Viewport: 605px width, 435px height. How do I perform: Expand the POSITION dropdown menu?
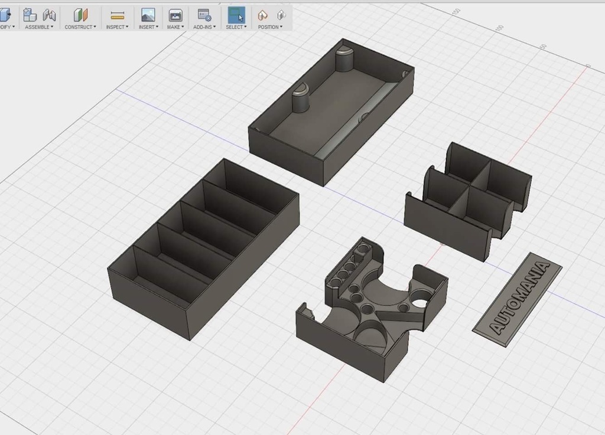(270, 27)
